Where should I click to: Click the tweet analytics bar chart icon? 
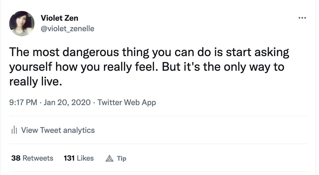click(x=14, y=130)
